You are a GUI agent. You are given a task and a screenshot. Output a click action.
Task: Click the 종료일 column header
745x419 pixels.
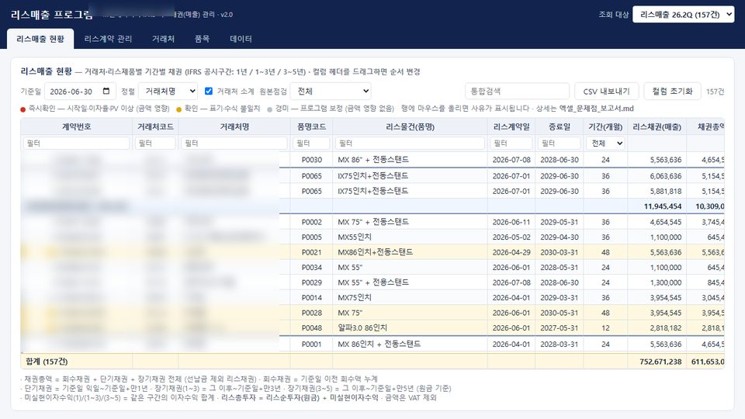tap(559, 126)
